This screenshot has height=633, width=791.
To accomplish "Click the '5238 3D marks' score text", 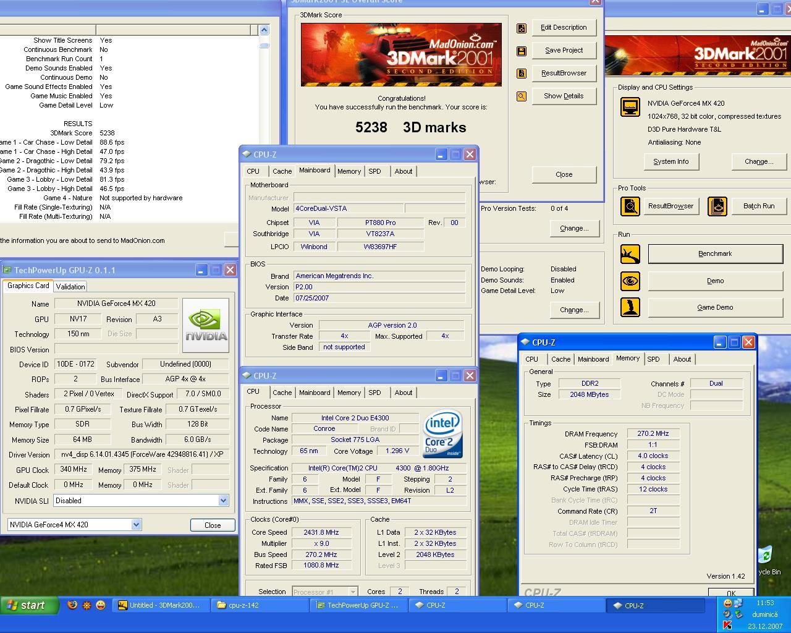I will (x=410, y=127).
